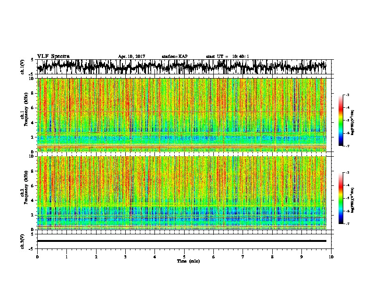Click the "station=KAP" label
This screenshot has height=288, width=373.
click(x=175, y=56)
